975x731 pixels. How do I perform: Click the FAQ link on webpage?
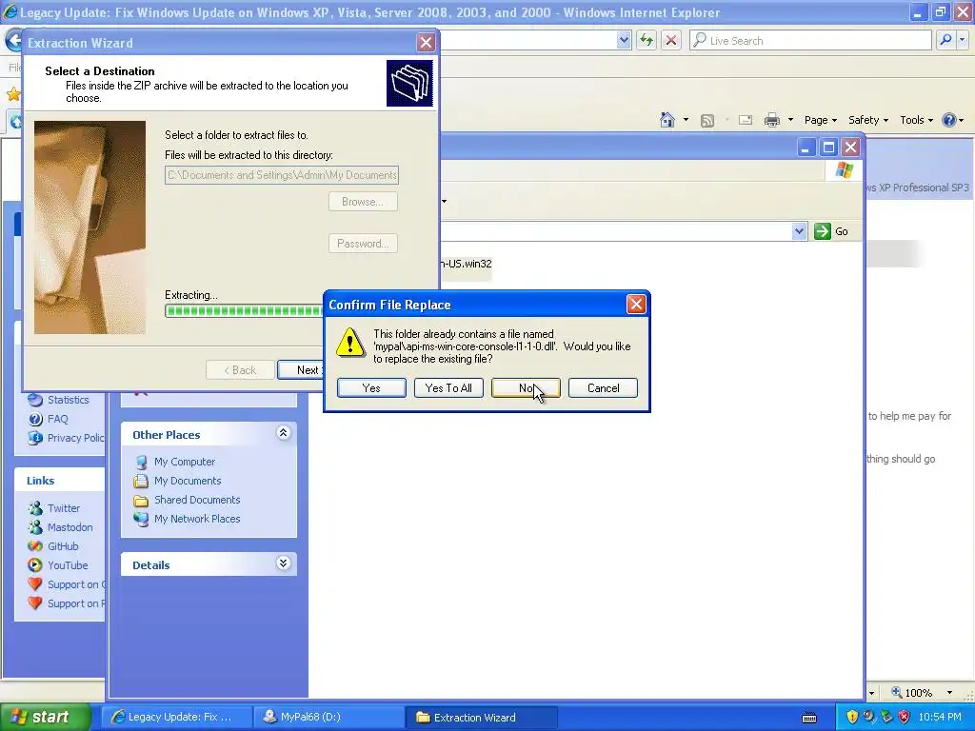58,419
